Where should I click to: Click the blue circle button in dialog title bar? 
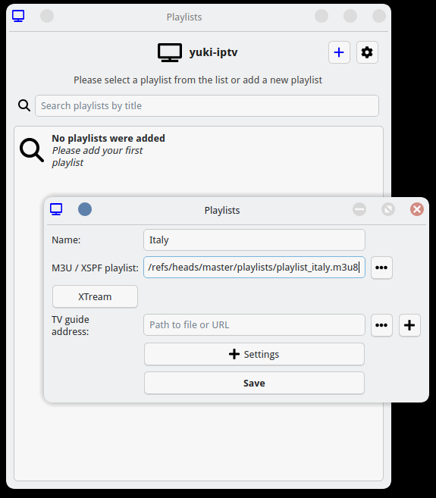click(x=85, y=210)
